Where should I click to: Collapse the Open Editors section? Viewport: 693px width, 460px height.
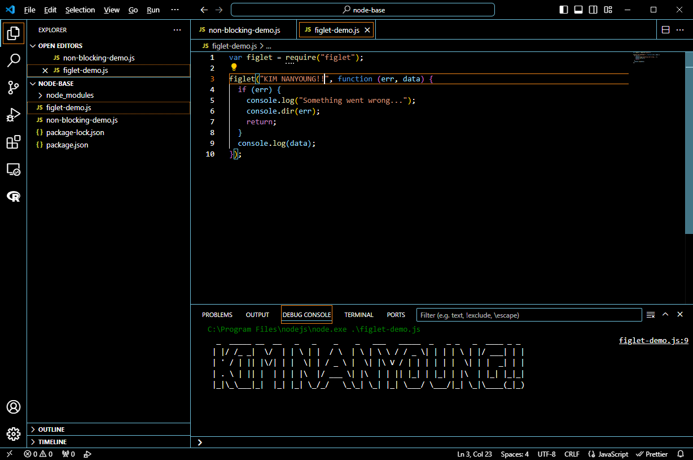[x=108, y=46]
